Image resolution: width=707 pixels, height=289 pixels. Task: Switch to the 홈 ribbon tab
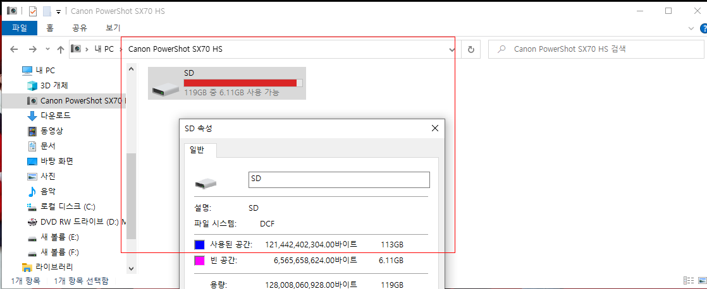point(50,28)
